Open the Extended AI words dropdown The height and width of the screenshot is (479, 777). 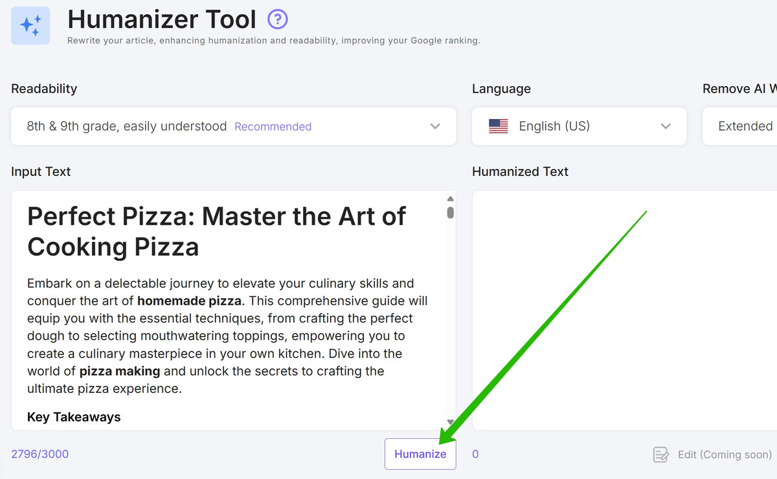(x=740, y=126)
